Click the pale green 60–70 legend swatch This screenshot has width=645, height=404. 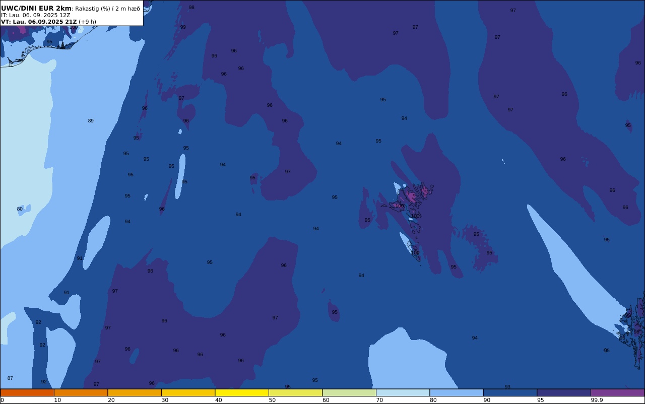[349, 392]
